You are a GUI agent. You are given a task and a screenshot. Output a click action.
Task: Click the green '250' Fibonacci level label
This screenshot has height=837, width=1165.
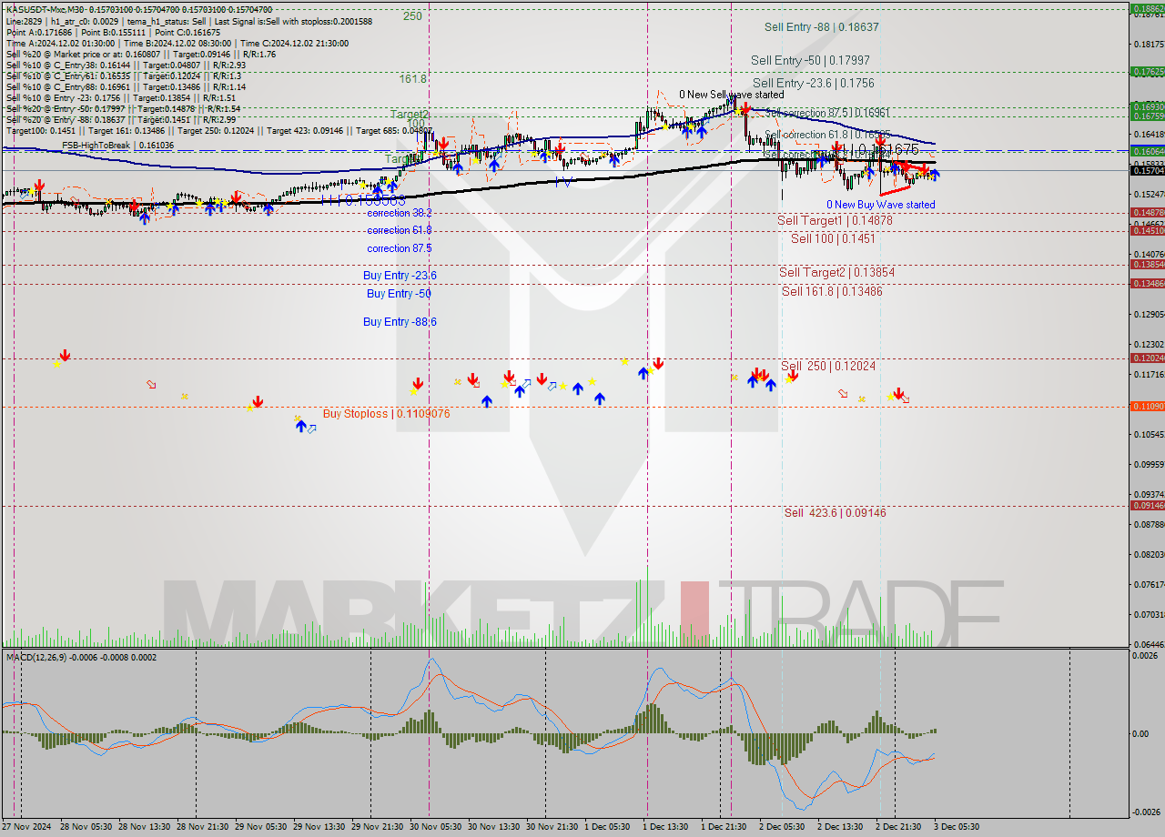[412, 15]
